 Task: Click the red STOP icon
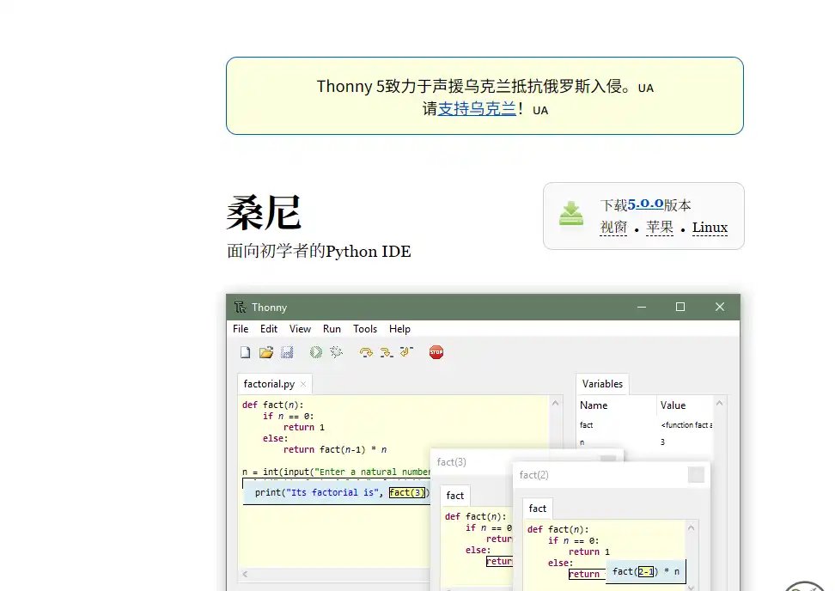[436, 352]
